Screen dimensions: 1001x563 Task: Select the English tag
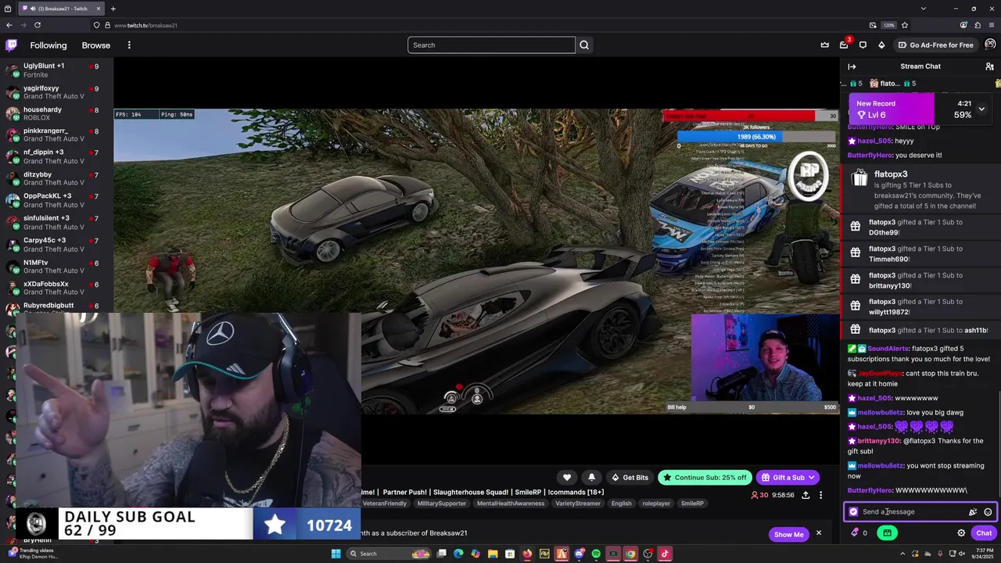[x=622, y=504]
